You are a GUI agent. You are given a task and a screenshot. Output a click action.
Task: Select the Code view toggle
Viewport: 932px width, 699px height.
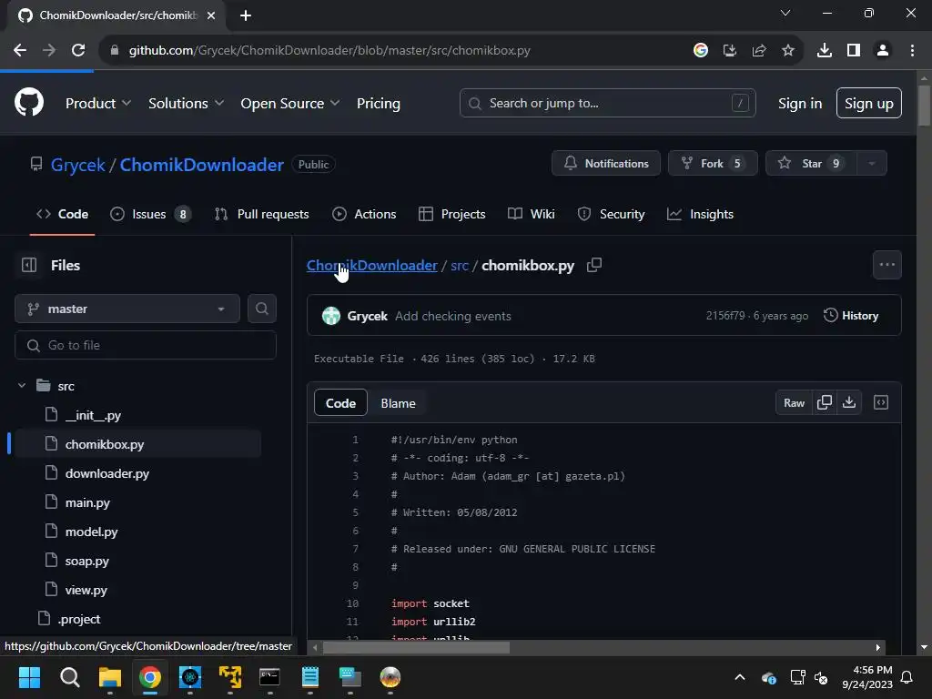(x=340, y=403)
